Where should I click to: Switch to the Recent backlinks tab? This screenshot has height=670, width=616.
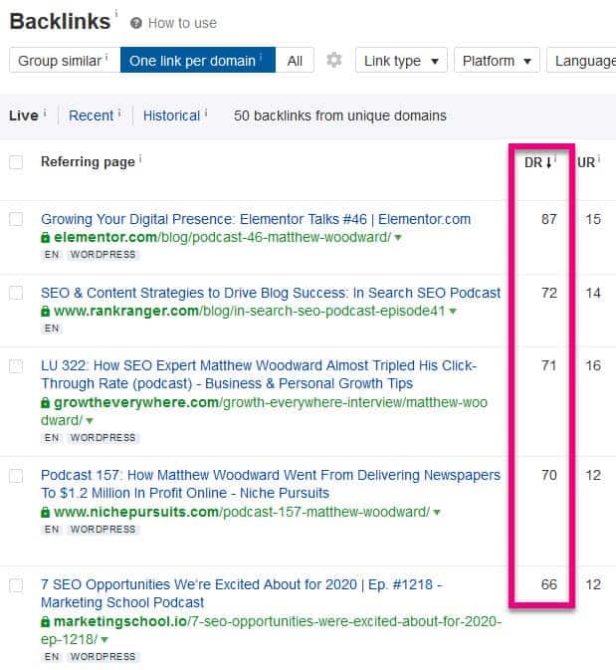[x=91, y=115]
